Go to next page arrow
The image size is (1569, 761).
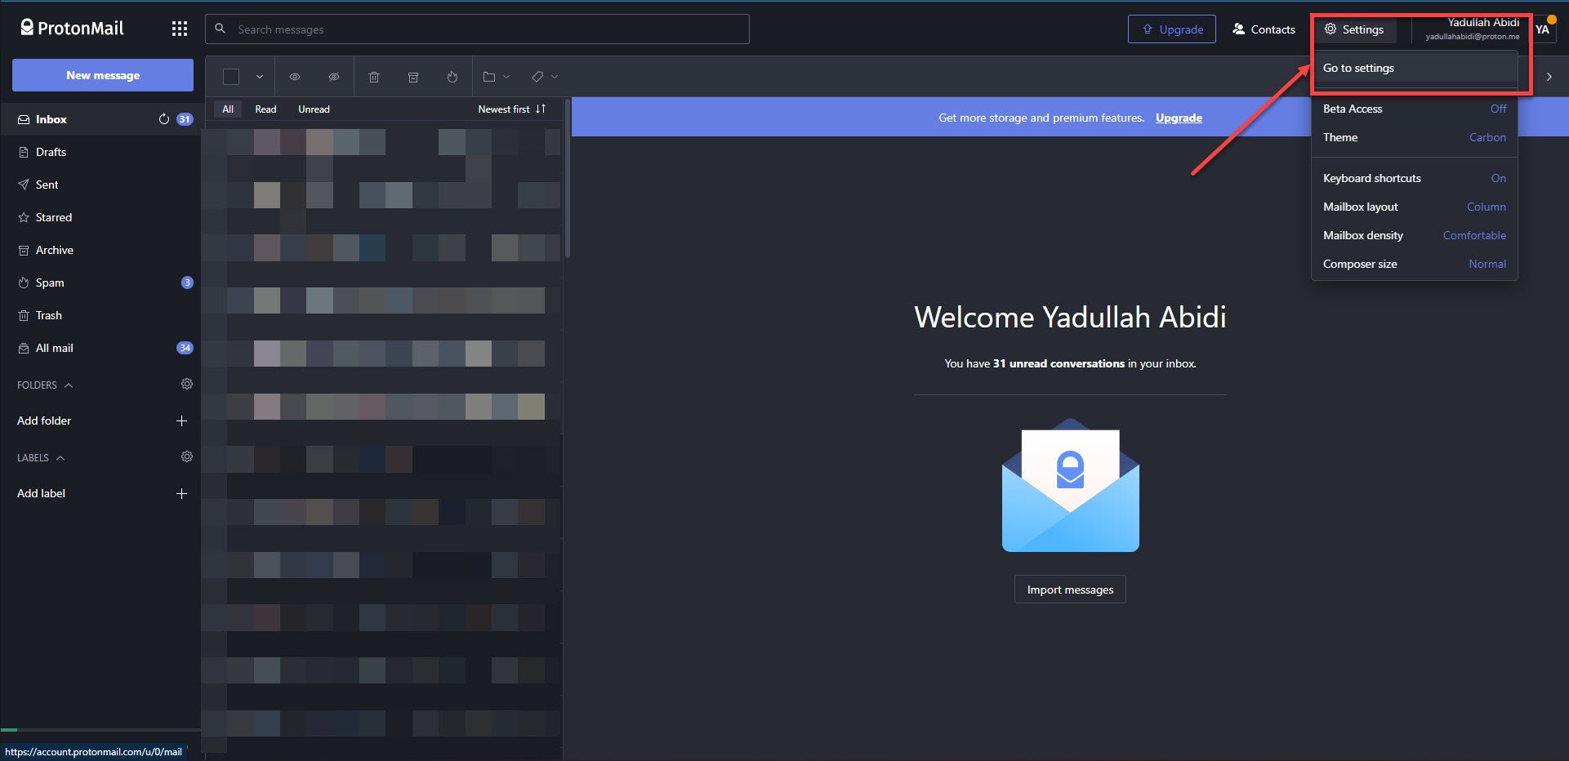1549,77
